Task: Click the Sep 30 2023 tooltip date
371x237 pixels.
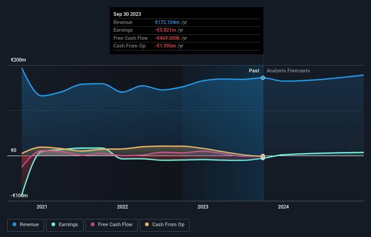Action: point(127,14)
